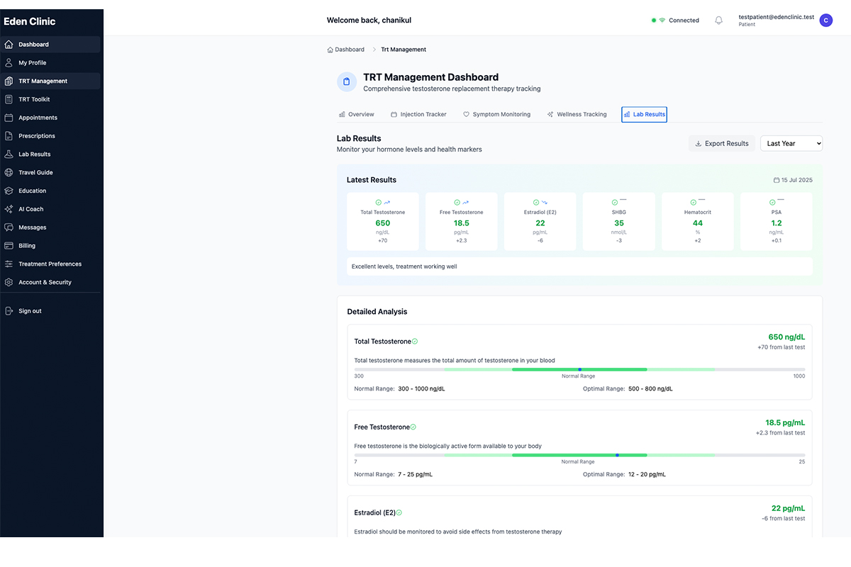
Task: Select the Appointments calendar icon
Action: [9, 117]
